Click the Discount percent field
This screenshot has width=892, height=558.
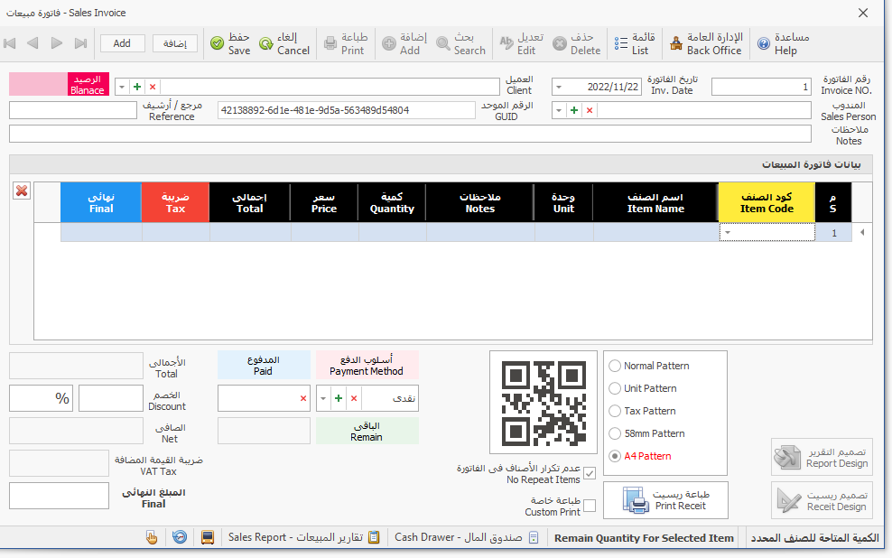coord(40,398)
